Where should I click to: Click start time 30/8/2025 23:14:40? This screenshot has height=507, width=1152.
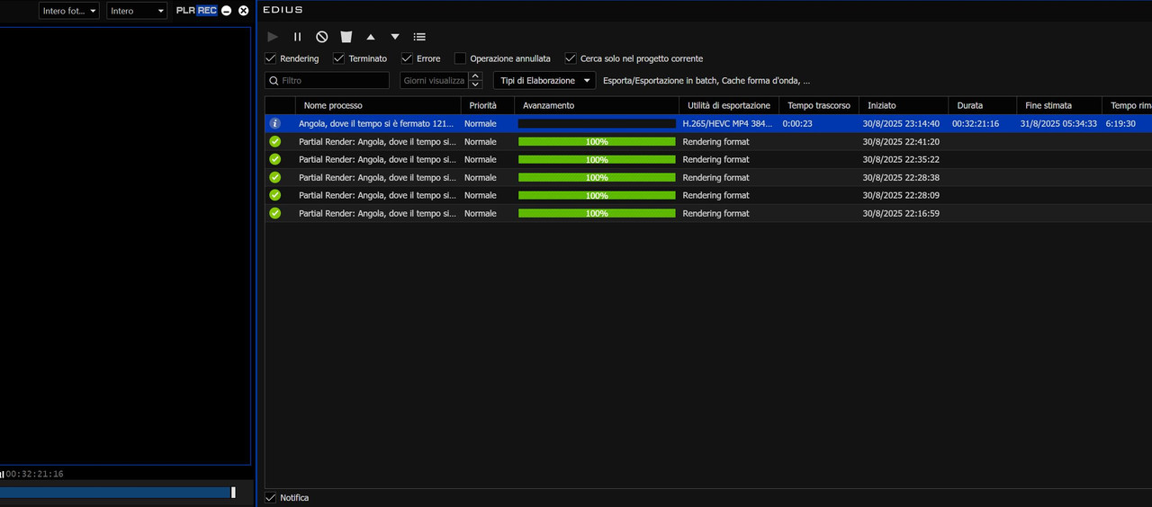(x=901, y=123)
